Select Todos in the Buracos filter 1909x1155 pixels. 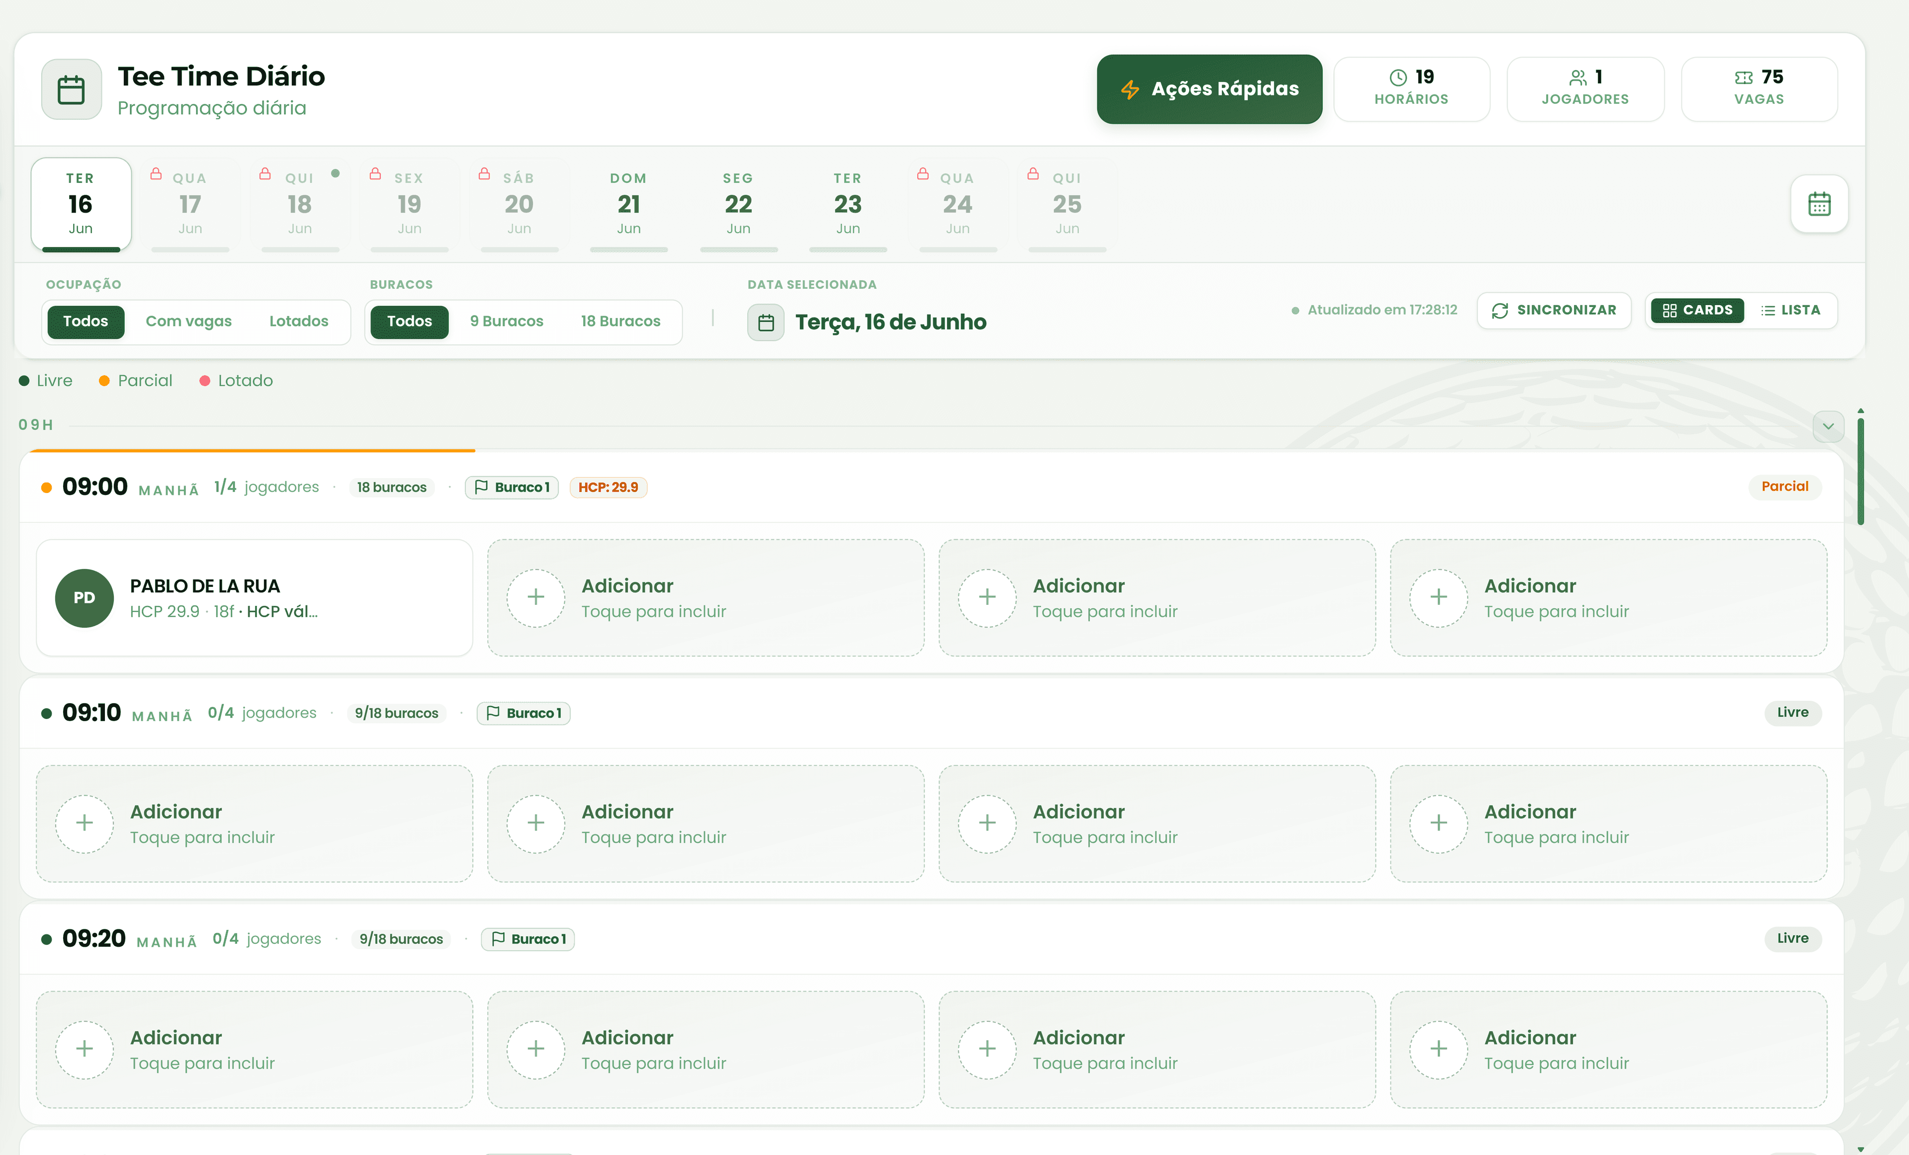pos(409,322)
